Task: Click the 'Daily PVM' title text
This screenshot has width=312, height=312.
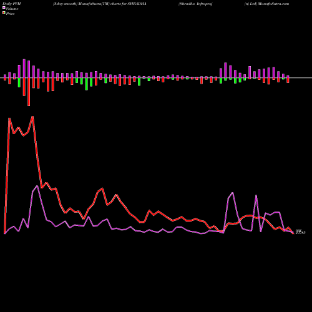Action: coord(12,4)
